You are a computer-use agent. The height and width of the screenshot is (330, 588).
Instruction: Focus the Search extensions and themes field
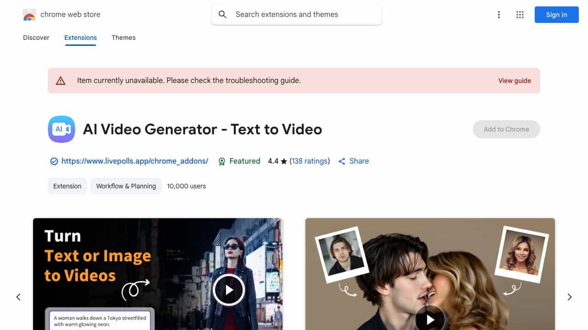click(297, 15)
